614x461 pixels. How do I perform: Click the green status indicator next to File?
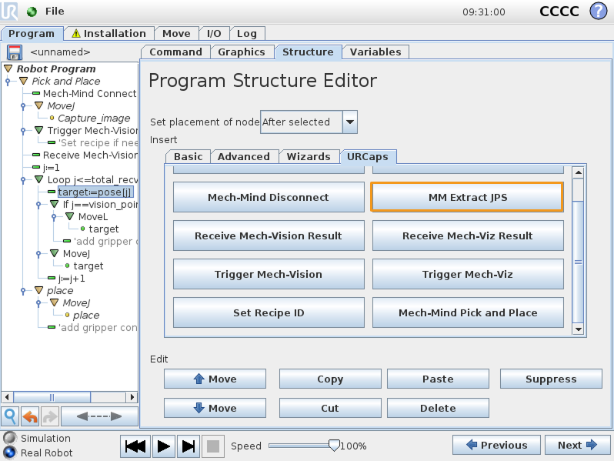coord(32,12)
